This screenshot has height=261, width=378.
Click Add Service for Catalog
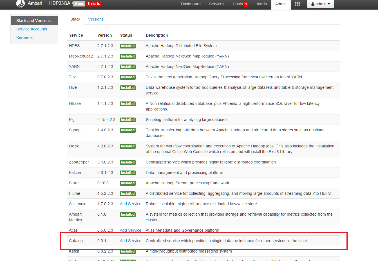[x=131, y=241]
